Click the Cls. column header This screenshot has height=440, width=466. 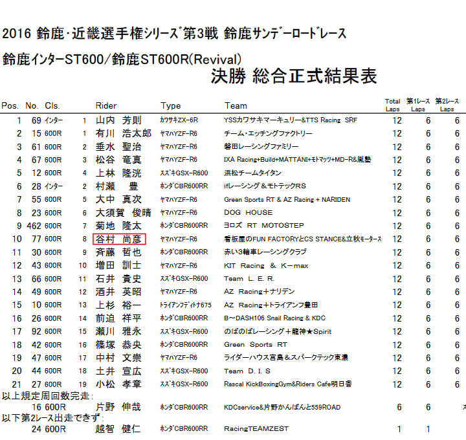click(52, 105)
